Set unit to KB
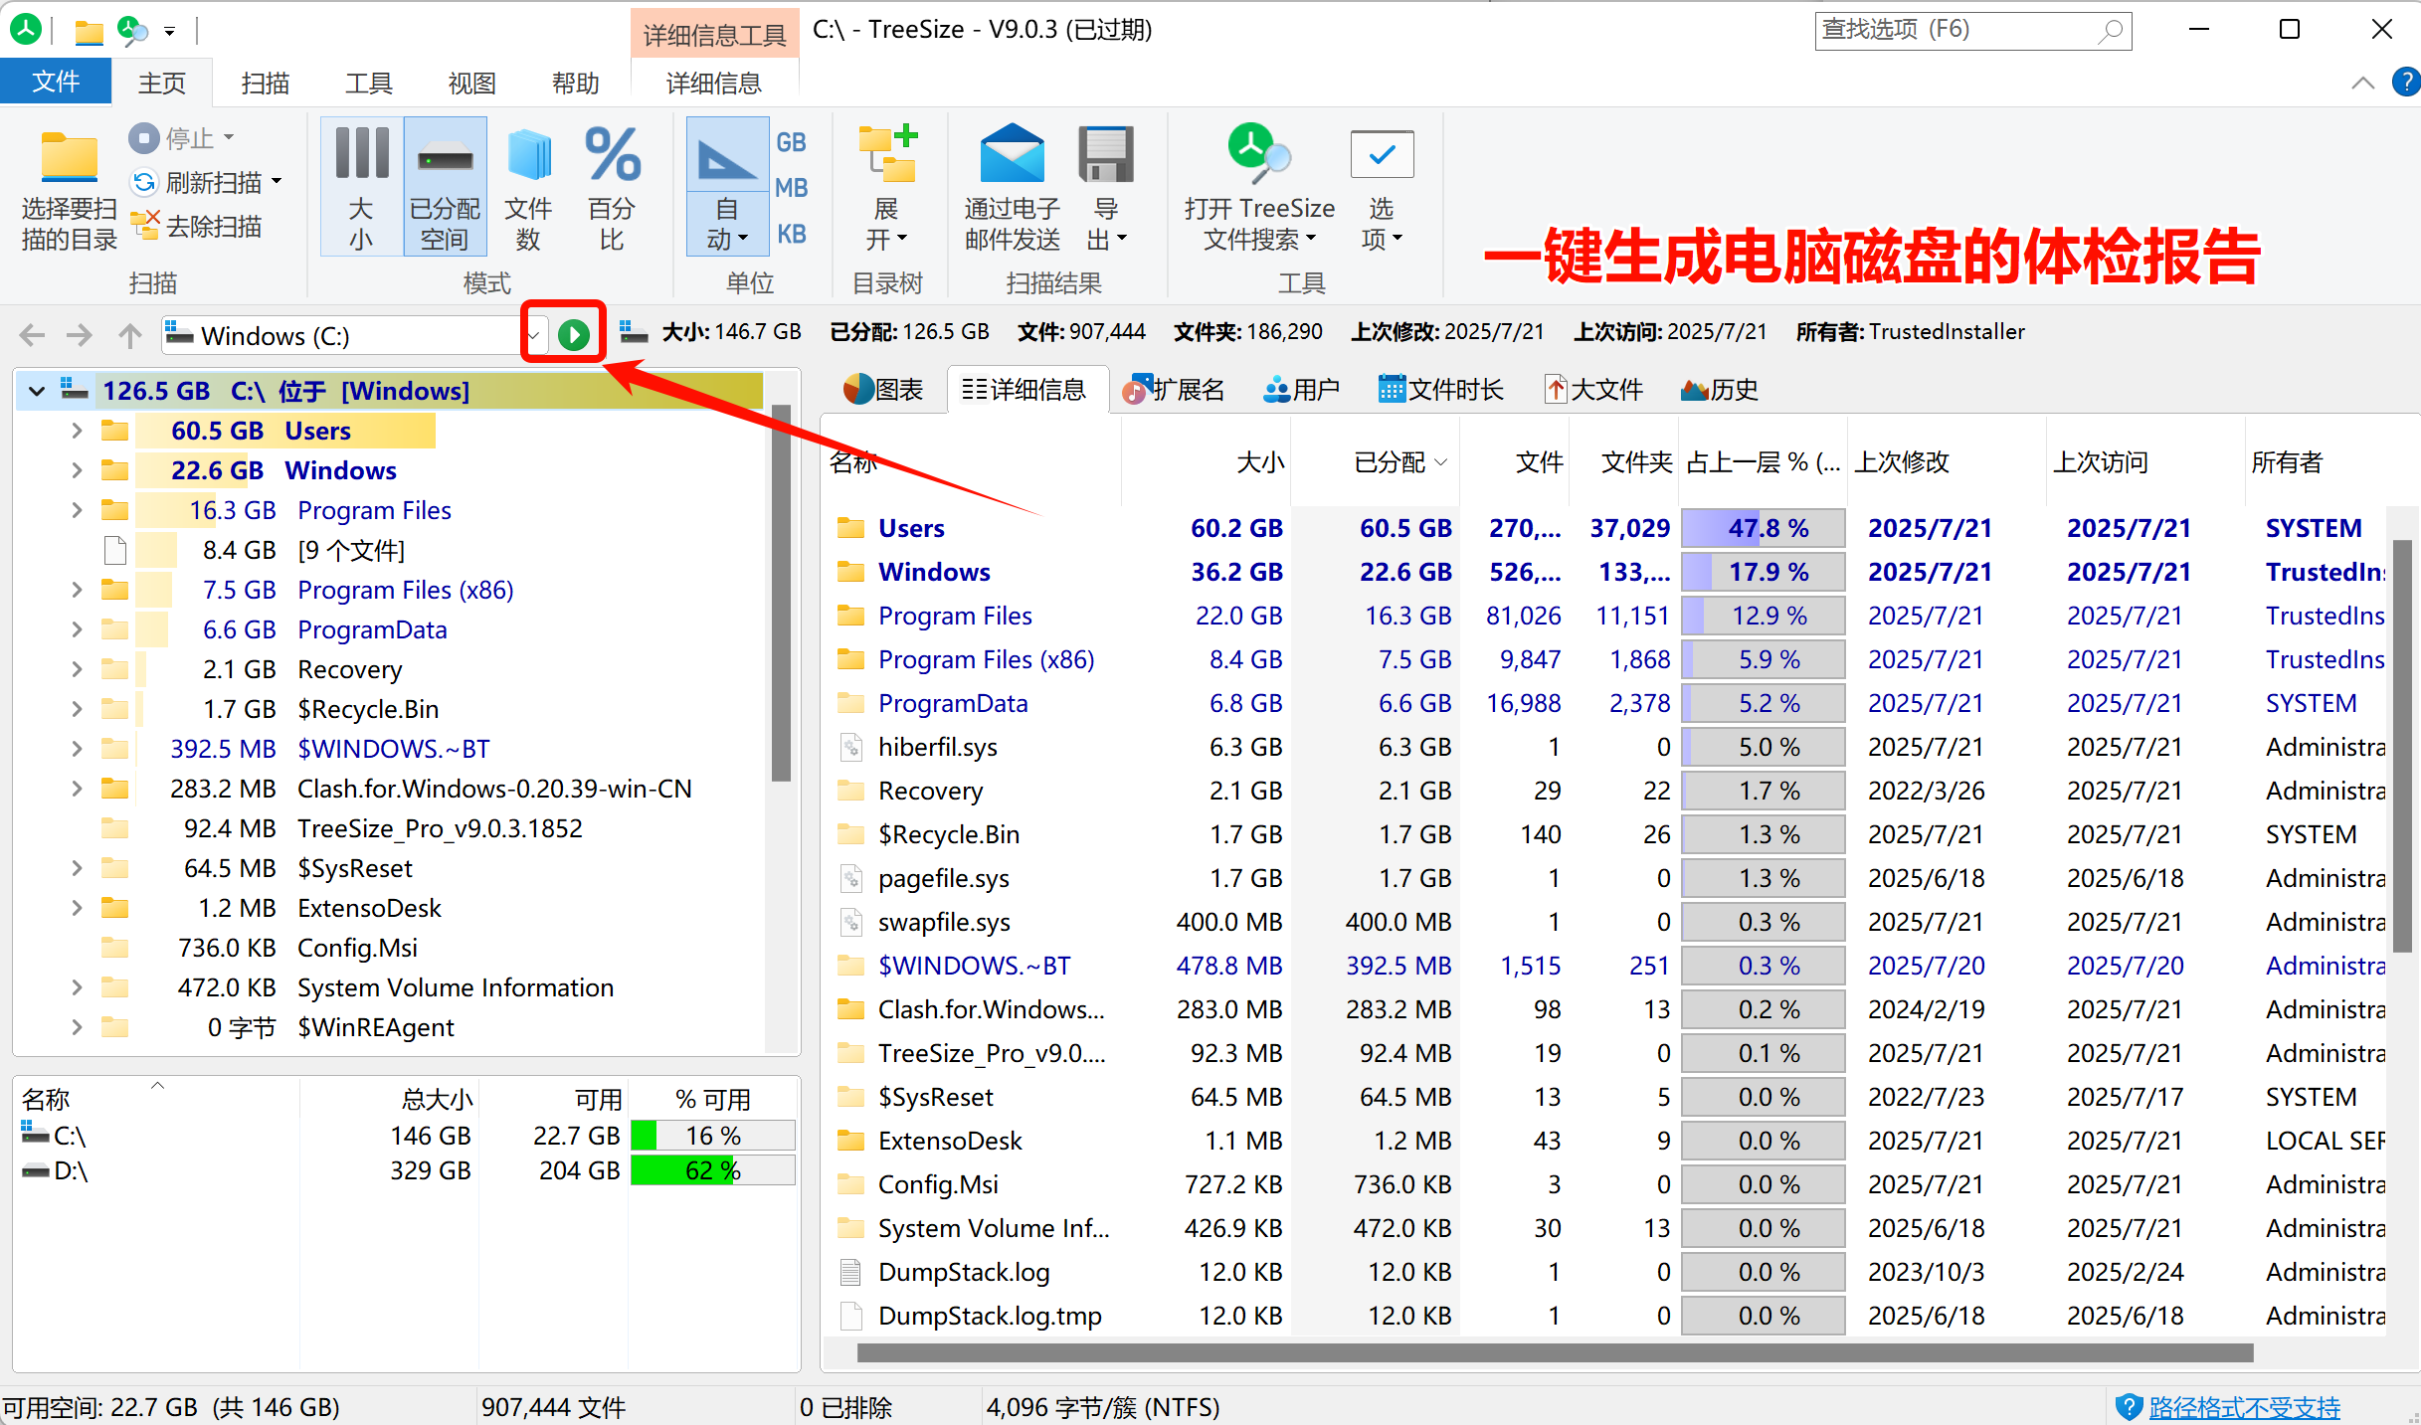The height and width of the screenshot is (1425, 2421). pos(791,234)
